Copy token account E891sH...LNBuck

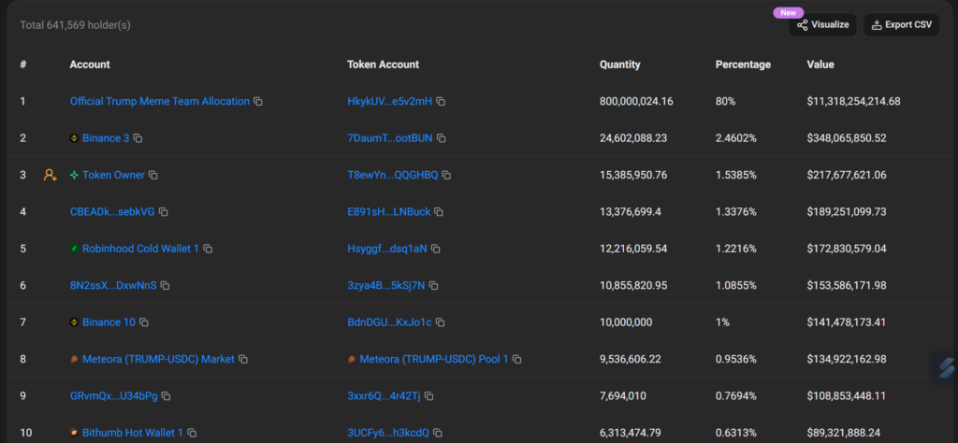click(x=439, y=212)
